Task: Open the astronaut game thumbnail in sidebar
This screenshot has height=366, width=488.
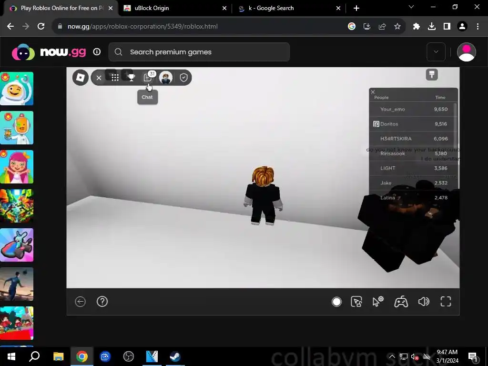Action: (17, 89)
